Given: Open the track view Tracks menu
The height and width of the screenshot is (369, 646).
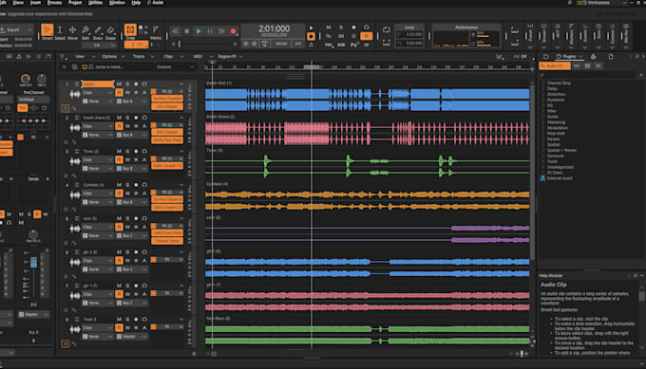Looking at the screenshot, I should pos(139,56).
